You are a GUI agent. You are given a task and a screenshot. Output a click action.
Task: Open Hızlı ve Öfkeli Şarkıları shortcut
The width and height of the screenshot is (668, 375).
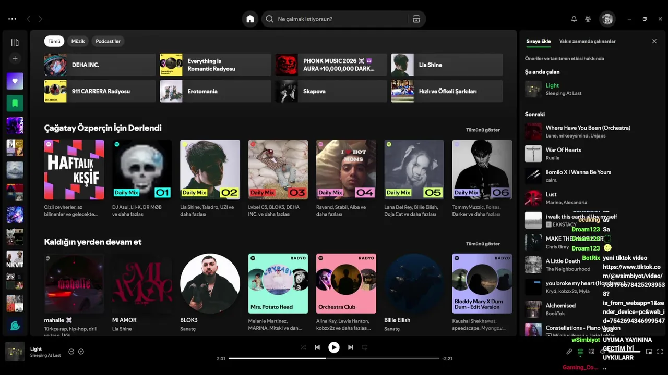pos(447,91)
